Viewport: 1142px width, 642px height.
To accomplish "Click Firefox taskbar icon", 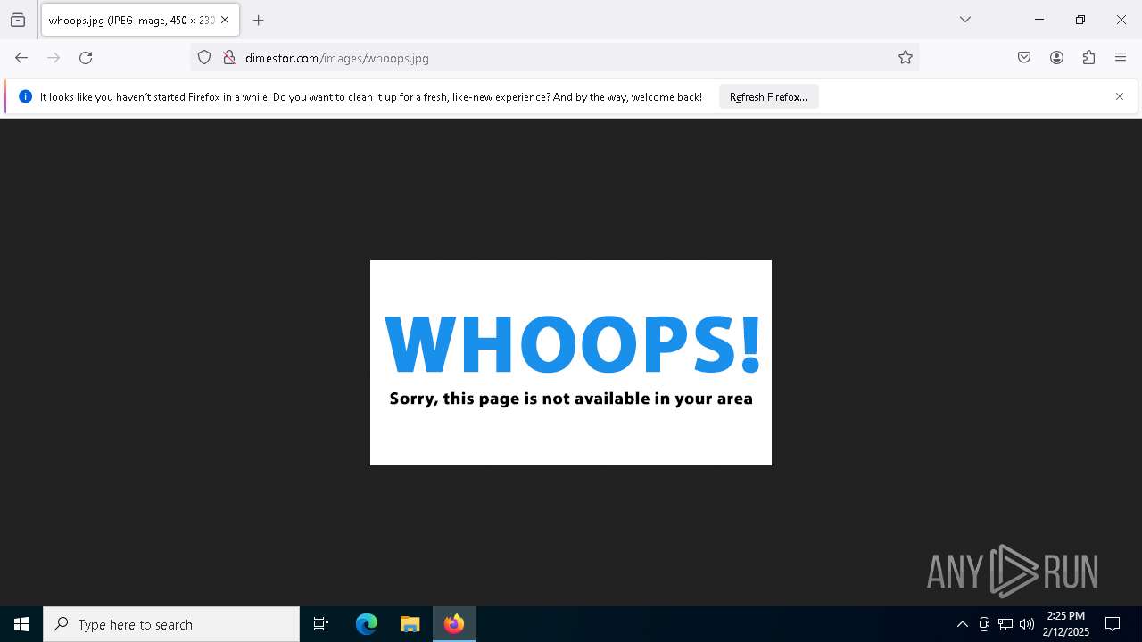I will click(454, 624).
